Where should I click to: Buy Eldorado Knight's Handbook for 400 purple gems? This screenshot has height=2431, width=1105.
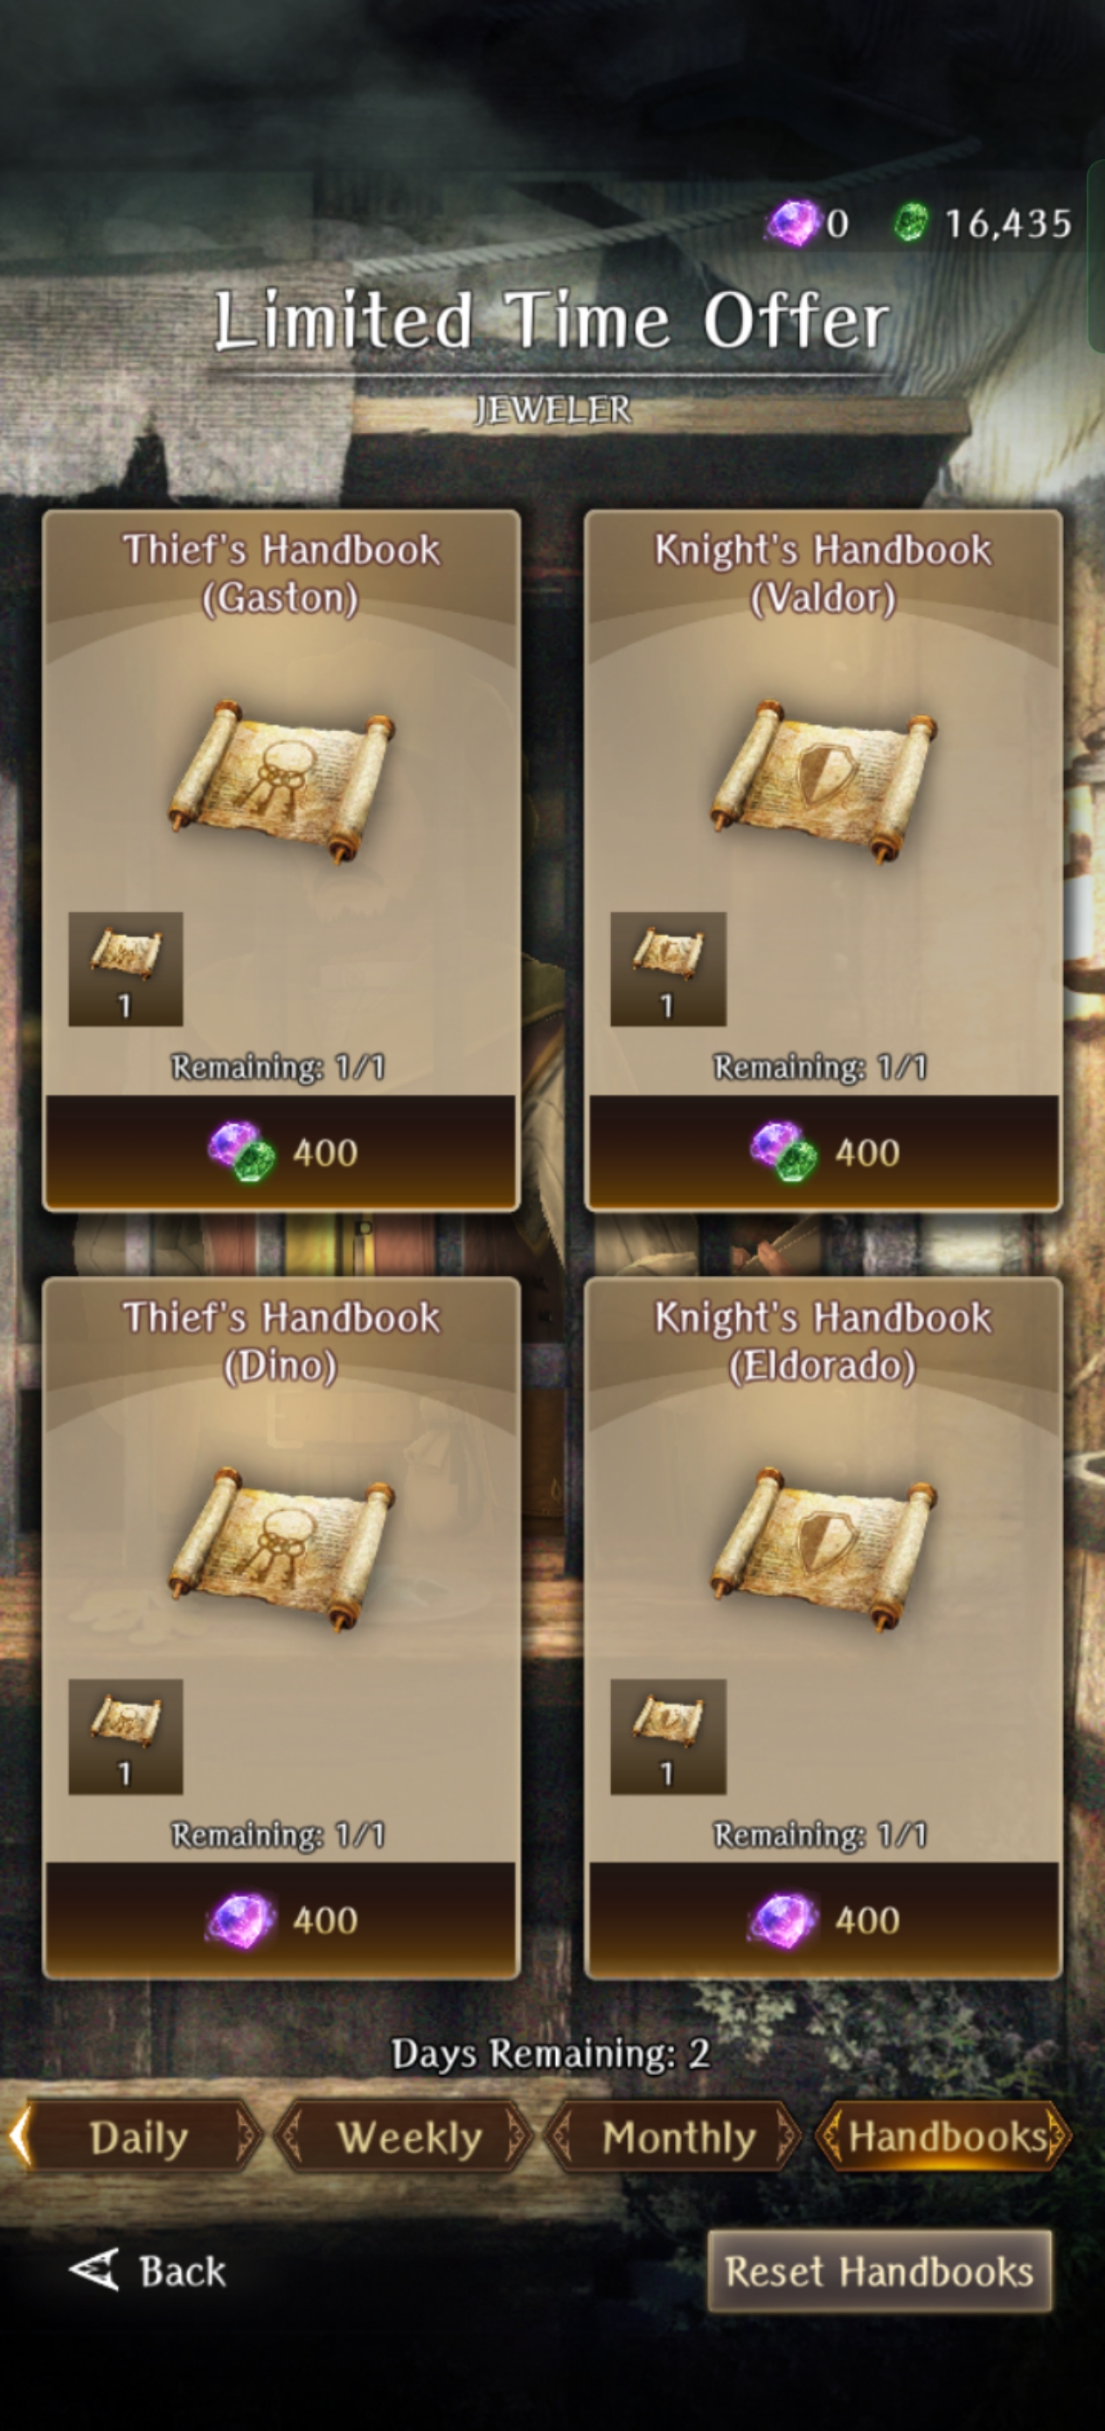coord(823,1919)
